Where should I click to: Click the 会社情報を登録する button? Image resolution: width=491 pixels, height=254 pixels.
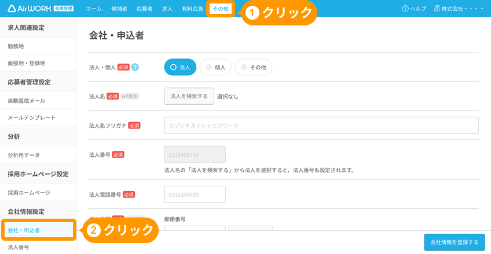click(x=455, y=242)
